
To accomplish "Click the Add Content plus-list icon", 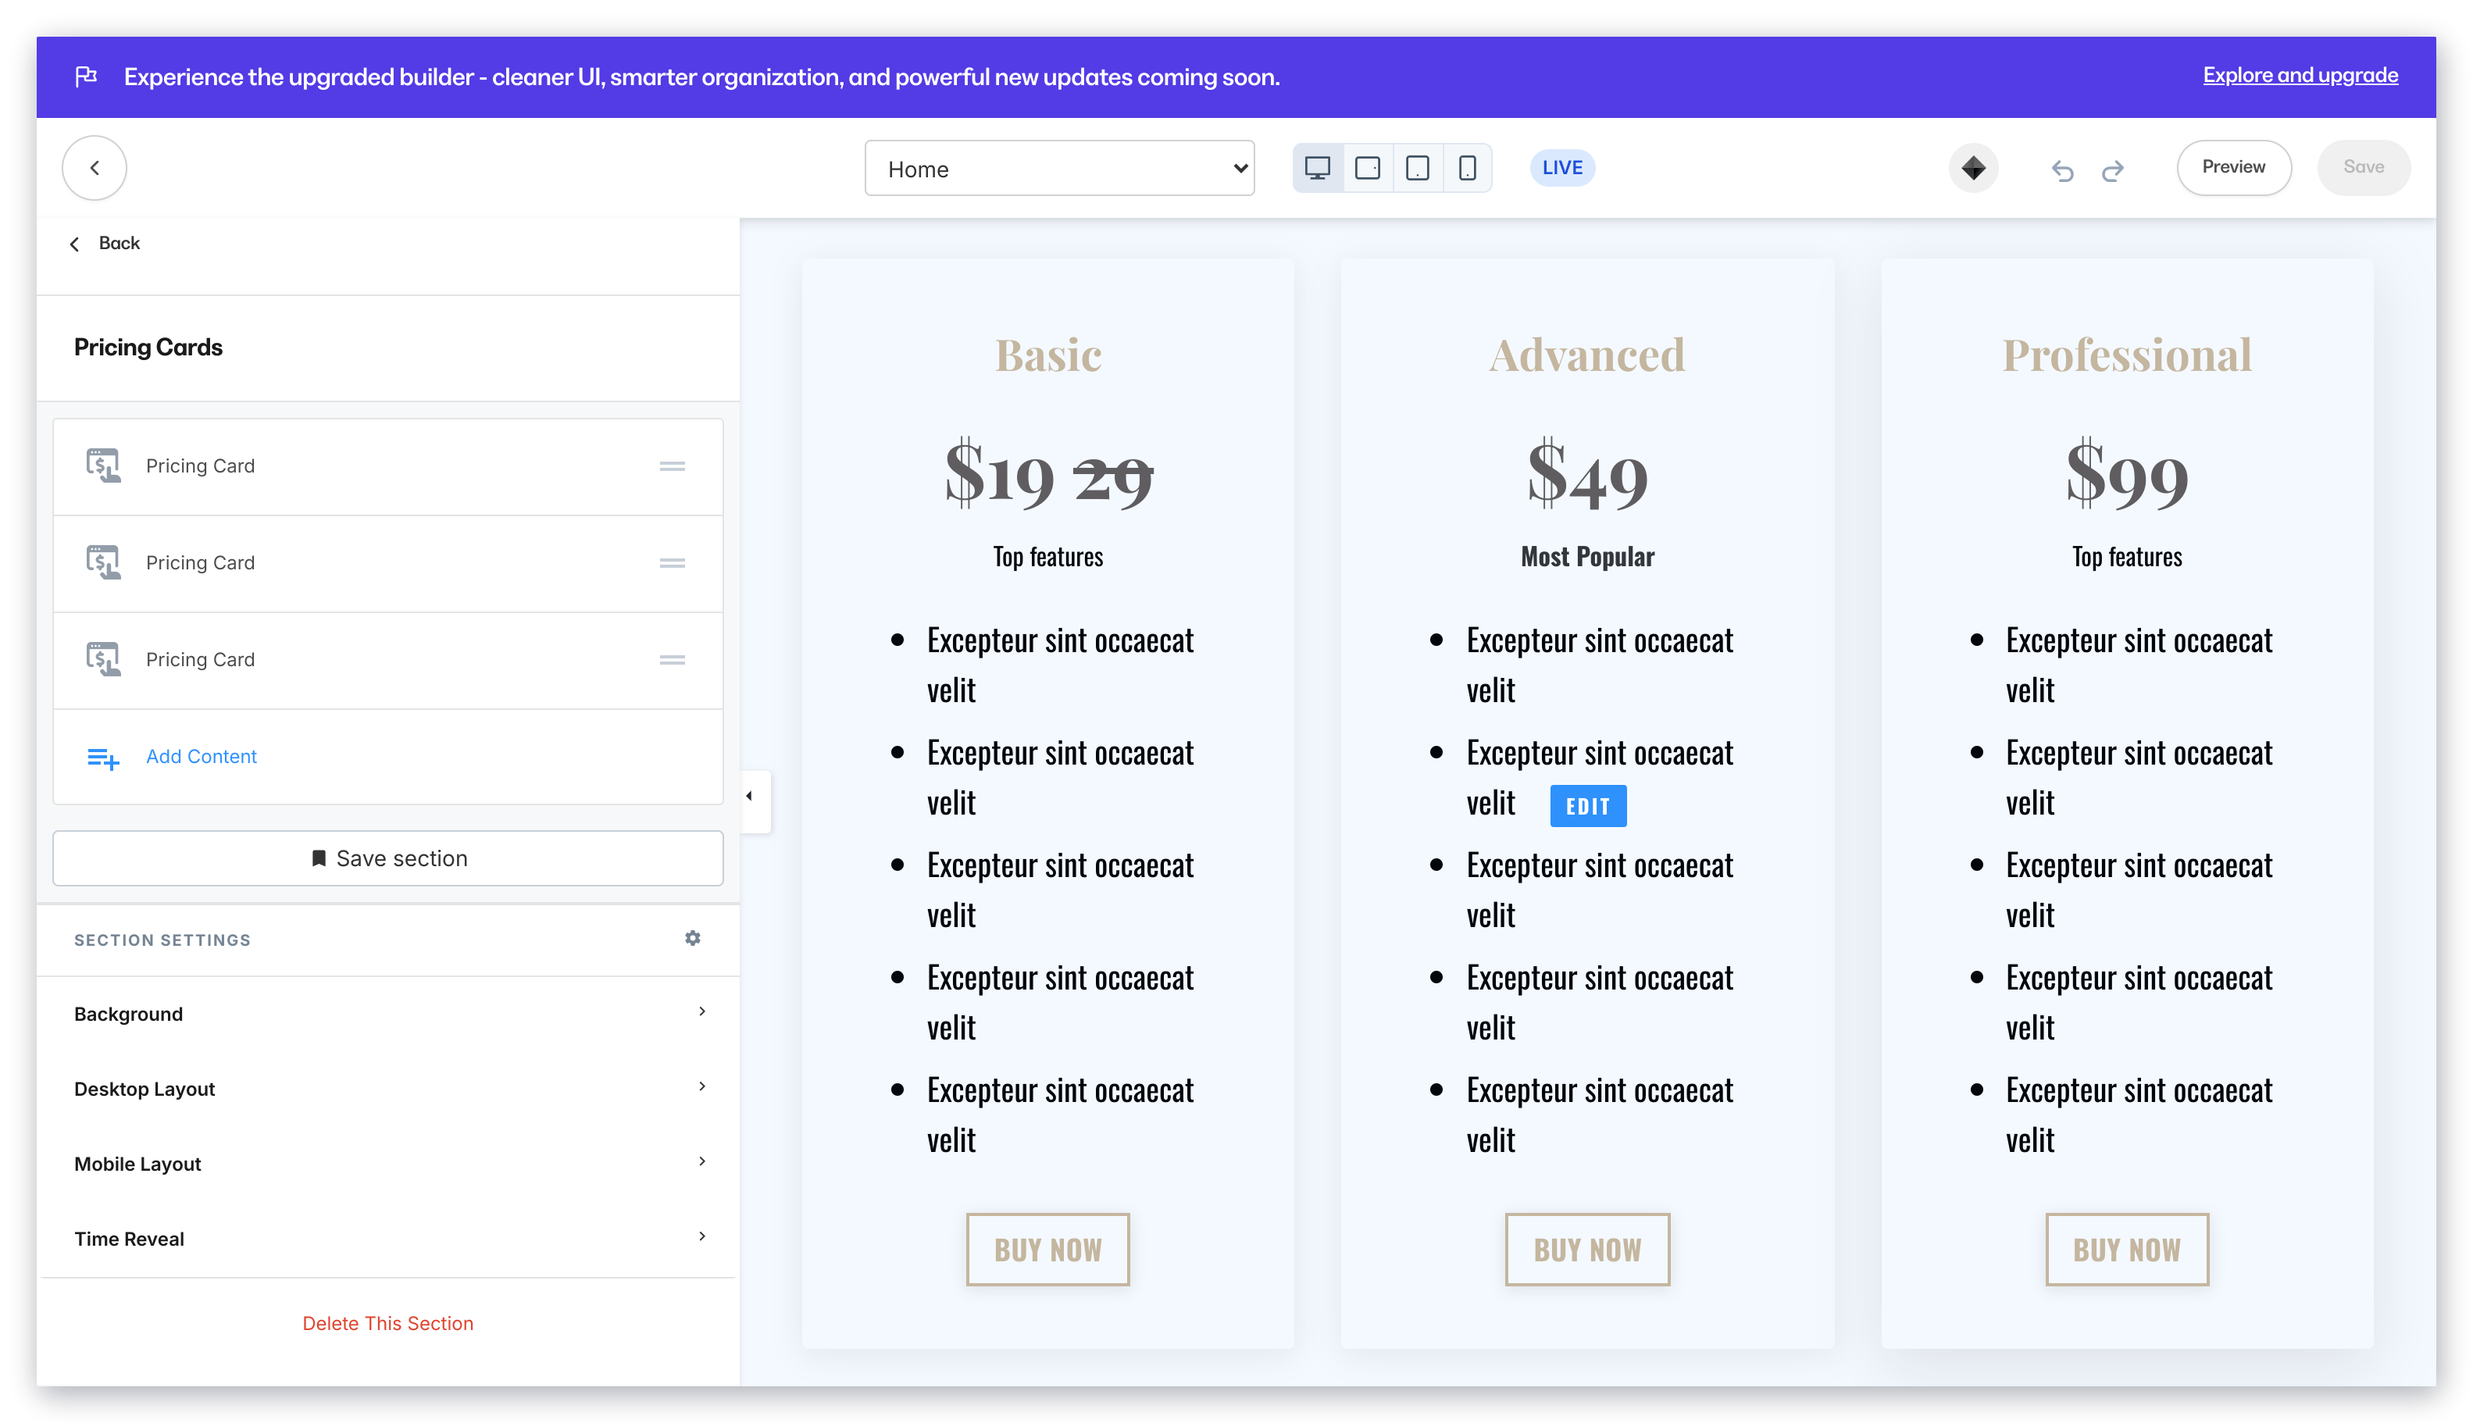I will 102,758.
